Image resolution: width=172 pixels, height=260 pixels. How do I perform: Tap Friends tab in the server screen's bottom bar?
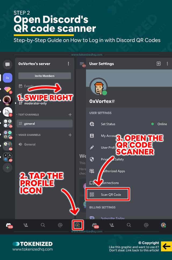pyautogui.click(x=26, y=225)
